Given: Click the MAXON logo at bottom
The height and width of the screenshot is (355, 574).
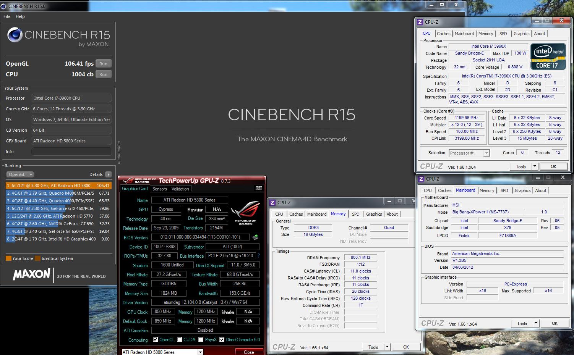Looking at the screenshot, I should tap(31, 274).
